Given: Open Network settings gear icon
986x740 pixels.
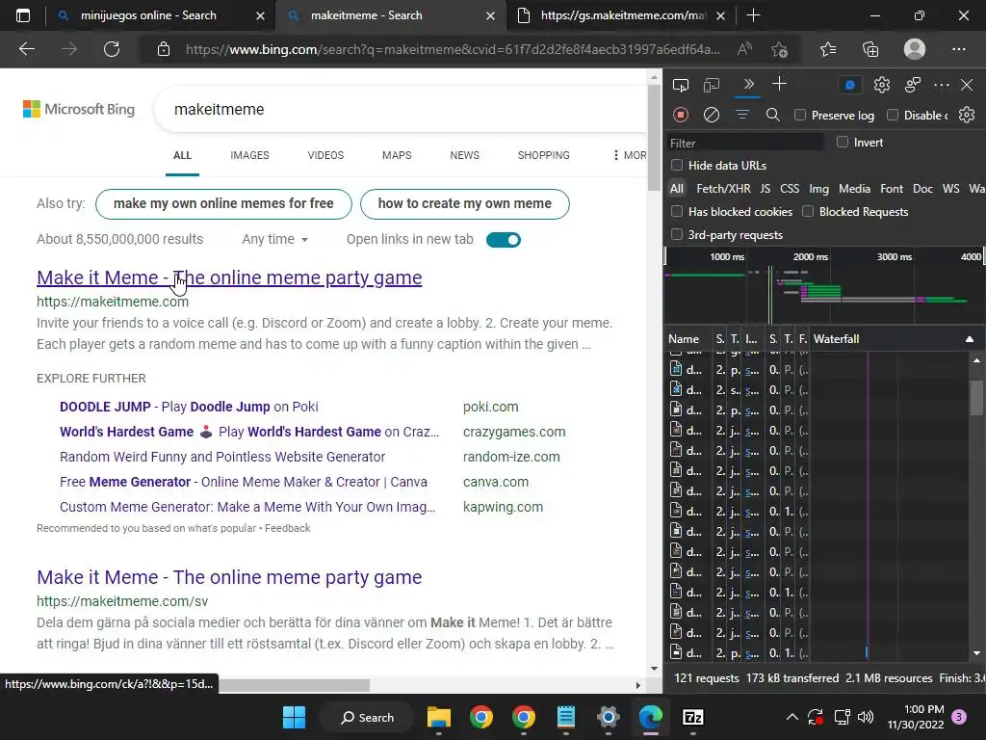Looking at the screenshot, I should pyautogui.click(x=967, y=116).
